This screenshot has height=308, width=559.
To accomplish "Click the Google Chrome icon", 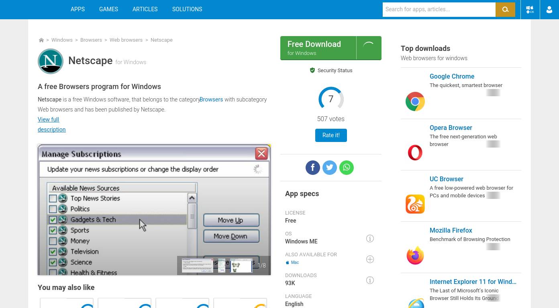I will 415,101.
